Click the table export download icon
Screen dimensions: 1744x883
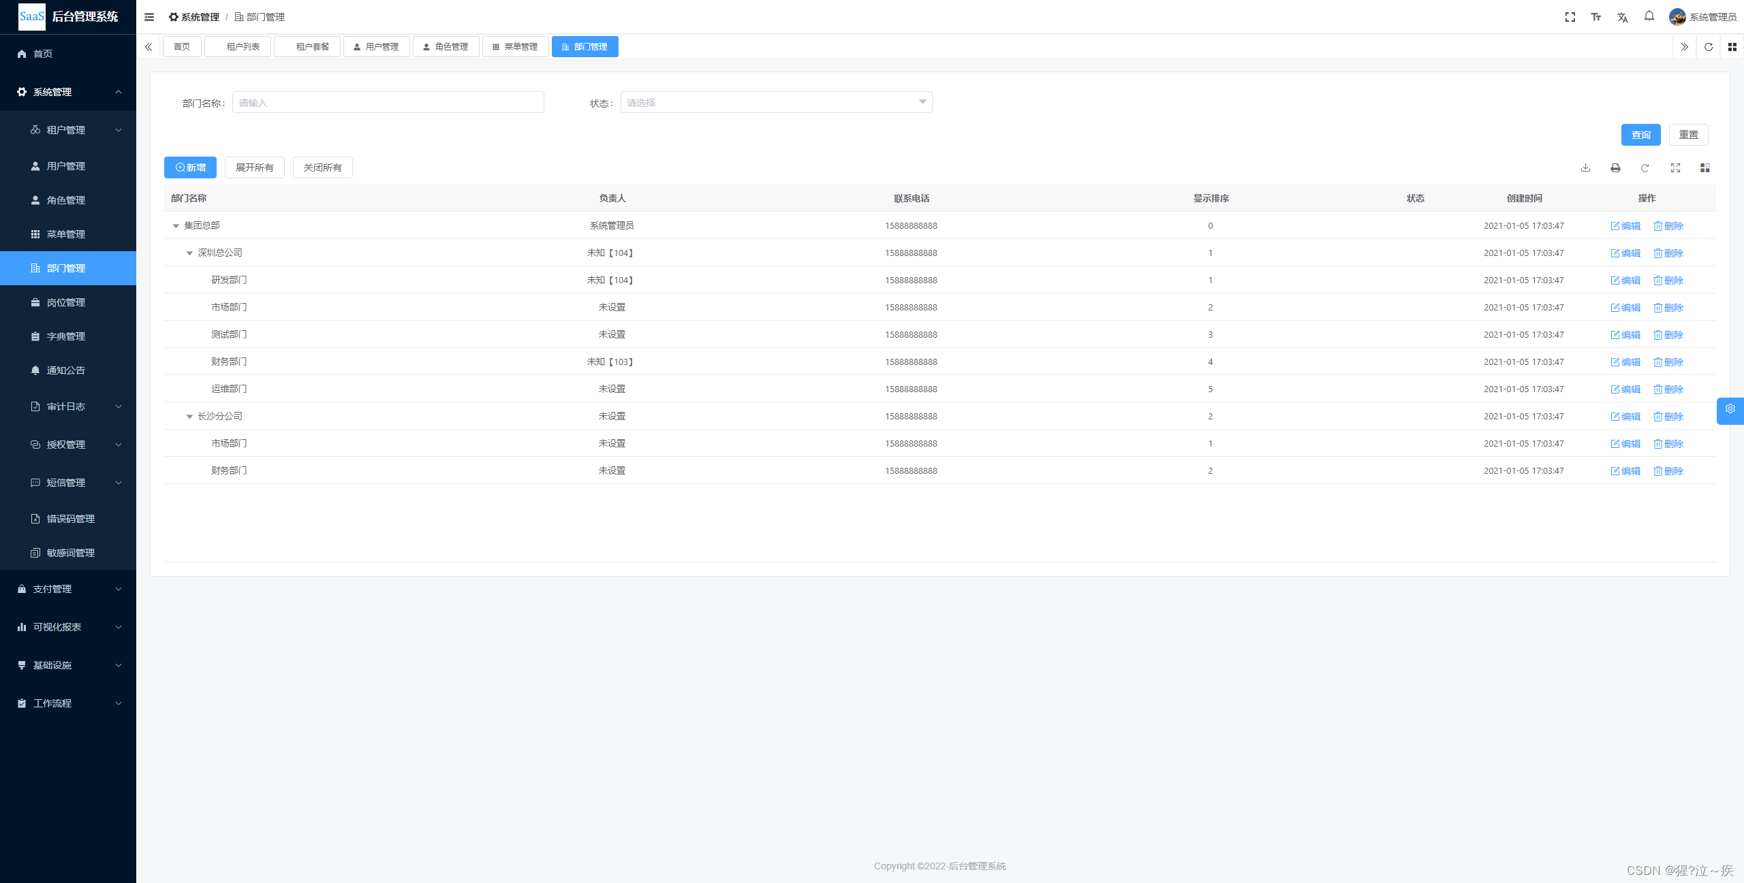(x=1585, y=167)
